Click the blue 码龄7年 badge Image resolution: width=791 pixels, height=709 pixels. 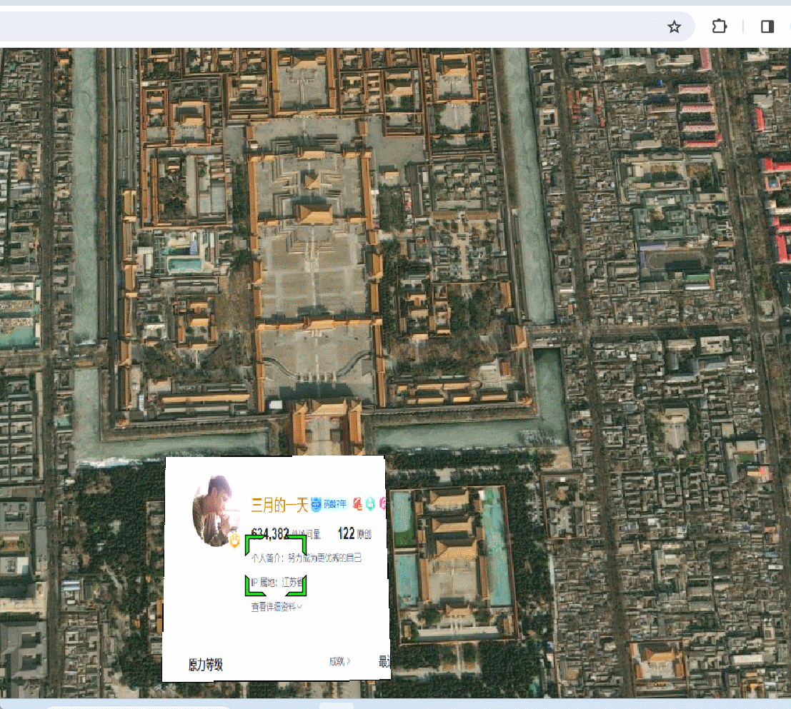click(x=329, y=504)
